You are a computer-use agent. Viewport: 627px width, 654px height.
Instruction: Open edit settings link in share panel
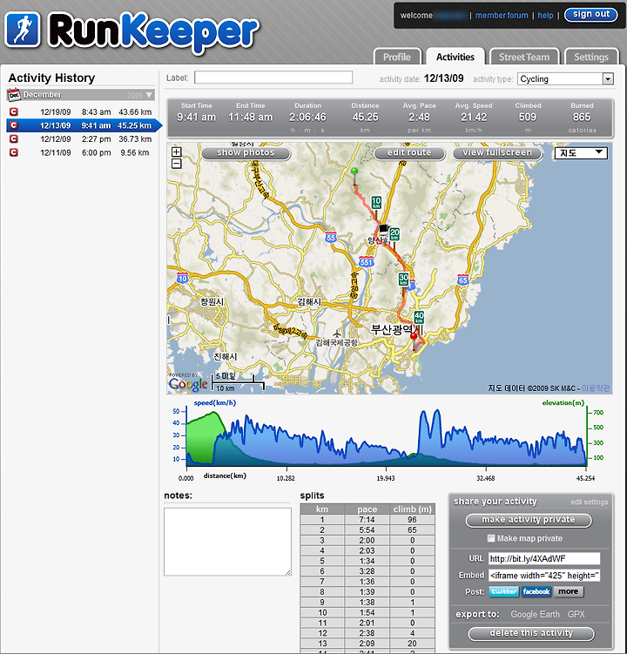tap(590, 502)
